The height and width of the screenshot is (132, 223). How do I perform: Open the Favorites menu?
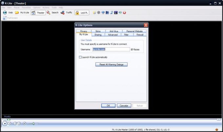tap(26, 8)
